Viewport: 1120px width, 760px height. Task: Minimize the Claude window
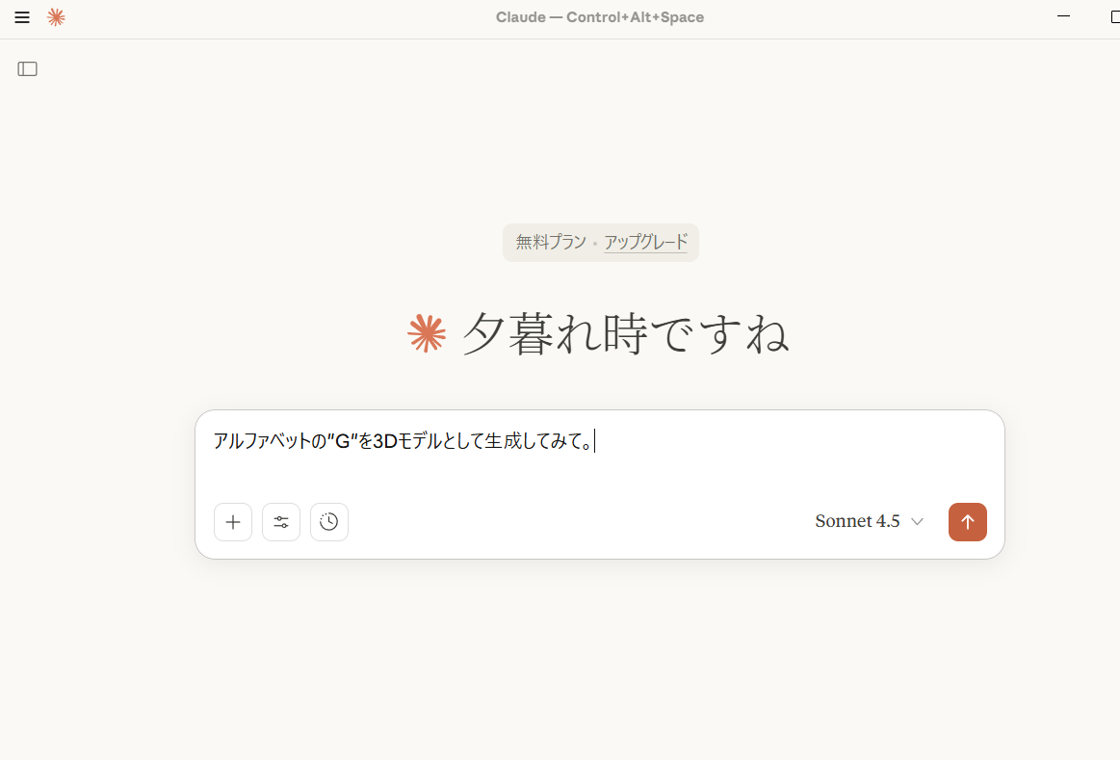[x=1063, y=16]
